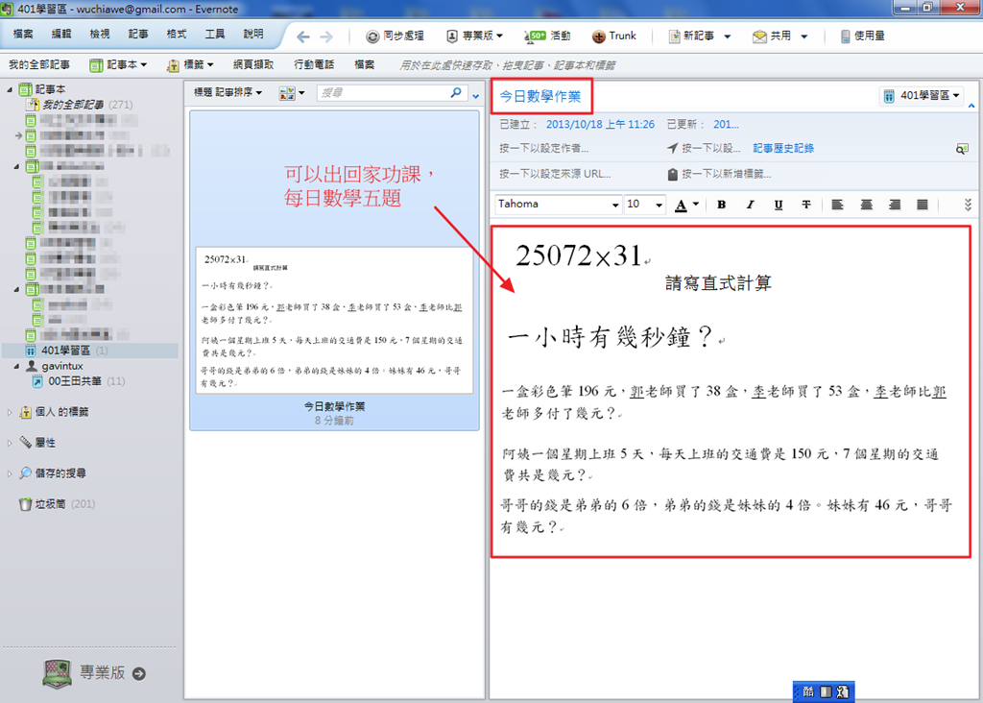Open the 工具 menu

(215, 34)
